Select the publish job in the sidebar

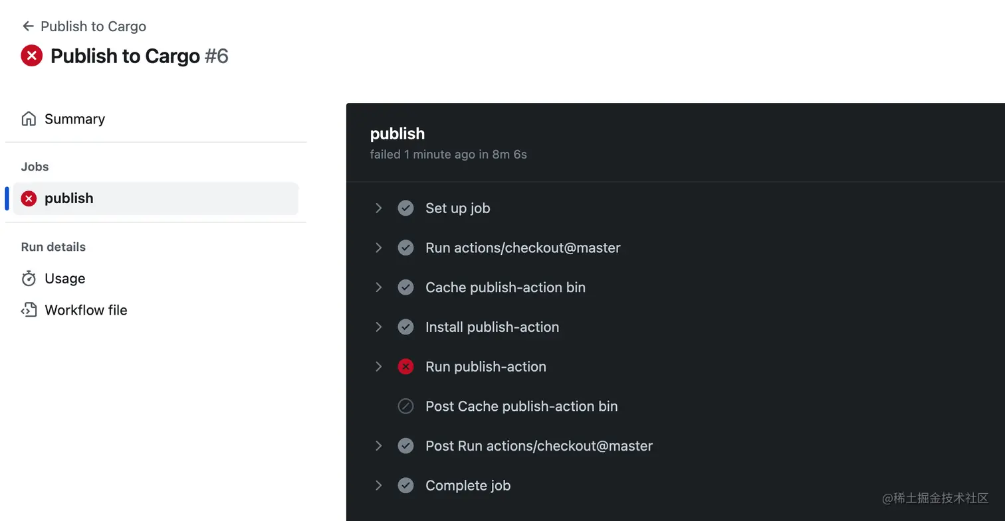pyautogui.click(x=156, y=198)
